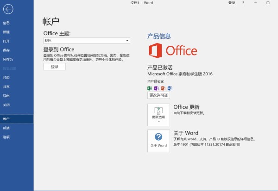Click the 产品信息 heading text
This screenshot has height=191, width=278.
(159, 36)
